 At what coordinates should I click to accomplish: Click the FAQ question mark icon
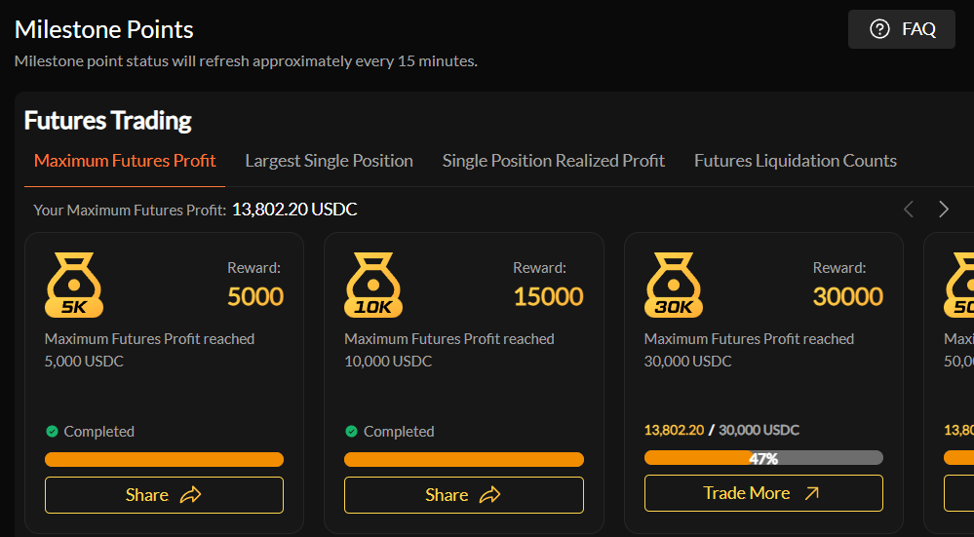point(879,29)
